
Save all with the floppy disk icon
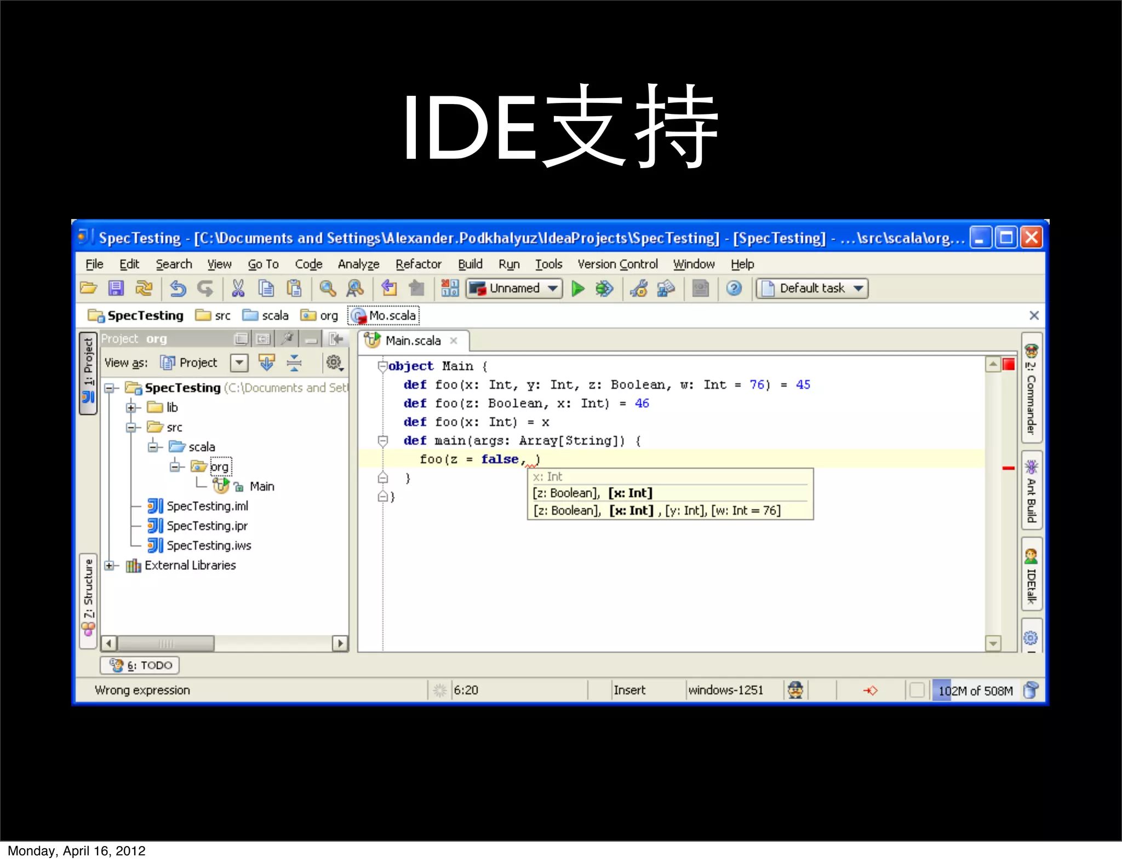(x=116, y=288)
